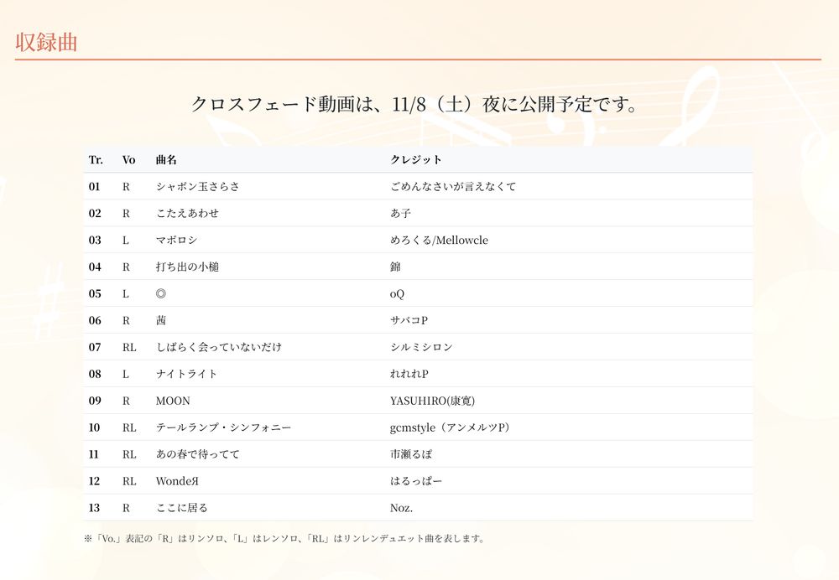This screenshot has width=839, height=580.
Task: Click track number 08
Action: coord(95,374)
